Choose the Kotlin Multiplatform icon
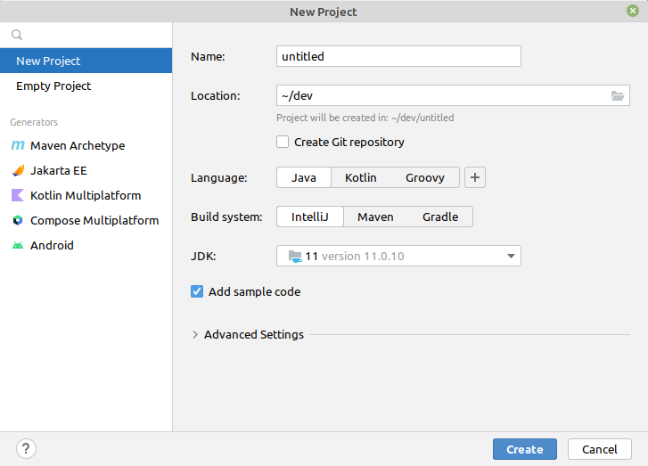Viewport: 648px width, 466px height. click(18, 195)
